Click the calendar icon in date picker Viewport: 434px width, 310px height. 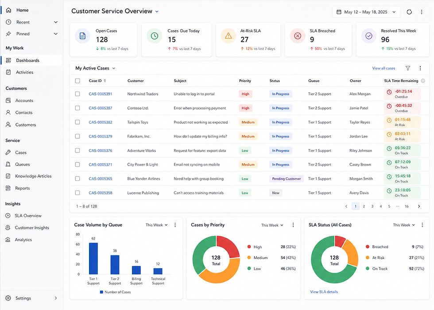339,12
